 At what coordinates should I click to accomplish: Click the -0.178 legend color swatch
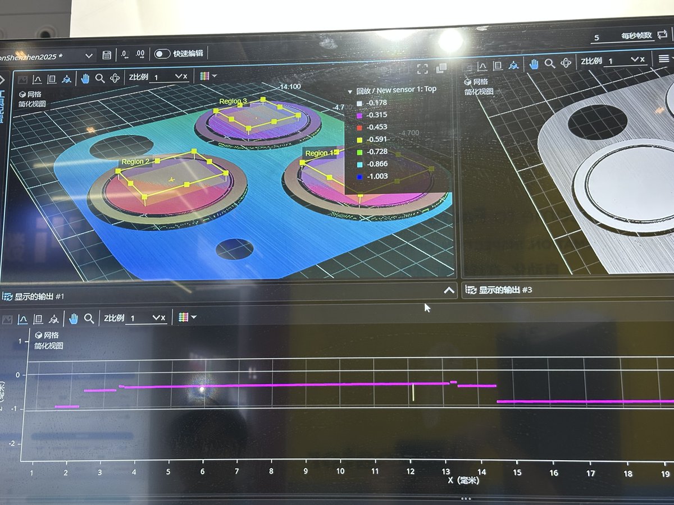(x=359, y=103)
